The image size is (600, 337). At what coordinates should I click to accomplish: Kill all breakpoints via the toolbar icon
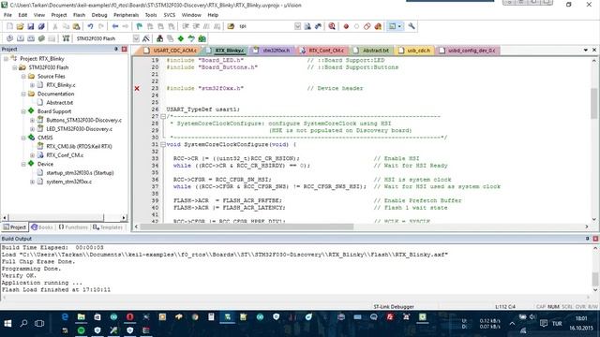pos(378,26)
